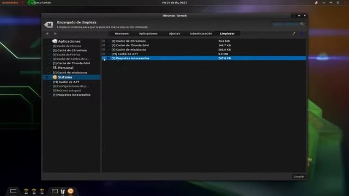This screenshot has width=349, height=196.
Task: Click the Personal category people icon
Action: [x=55, y=68]
